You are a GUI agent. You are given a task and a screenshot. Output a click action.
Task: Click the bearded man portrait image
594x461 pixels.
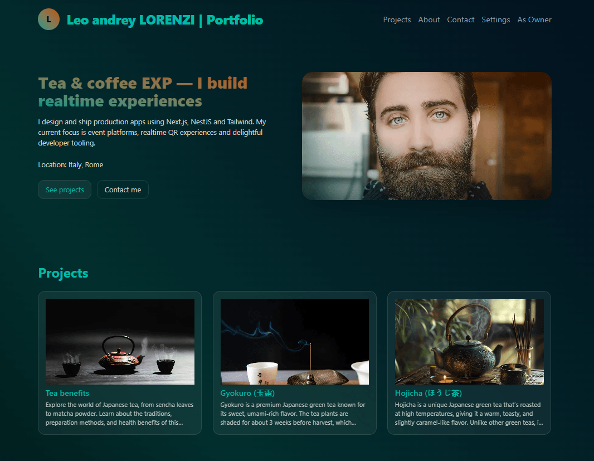tap(426, 135)
